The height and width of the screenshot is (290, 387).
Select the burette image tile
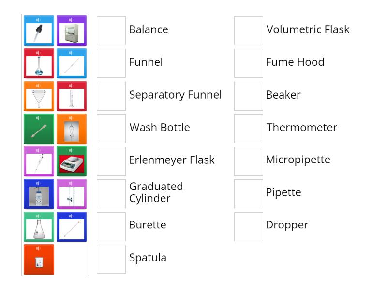72,193
